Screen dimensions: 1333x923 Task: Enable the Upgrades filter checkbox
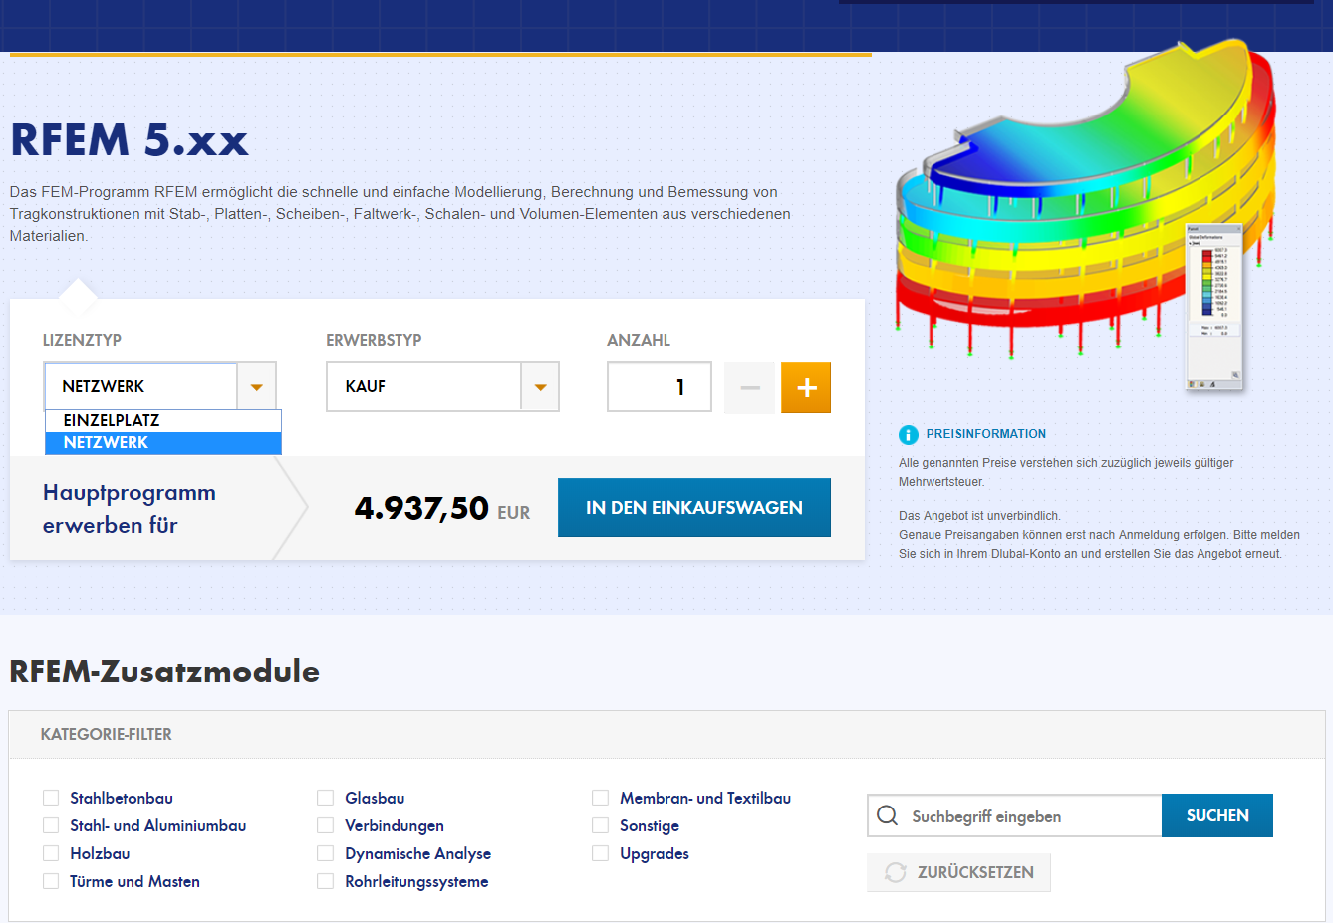[601, 853]
